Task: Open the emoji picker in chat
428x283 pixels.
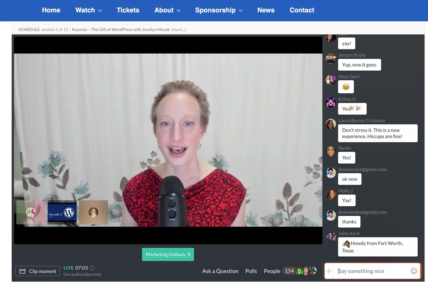Action: tap(414, 271)
